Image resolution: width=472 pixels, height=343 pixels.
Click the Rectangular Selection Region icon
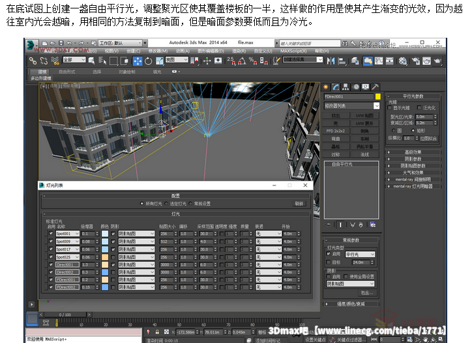click(x=113, y=61)
